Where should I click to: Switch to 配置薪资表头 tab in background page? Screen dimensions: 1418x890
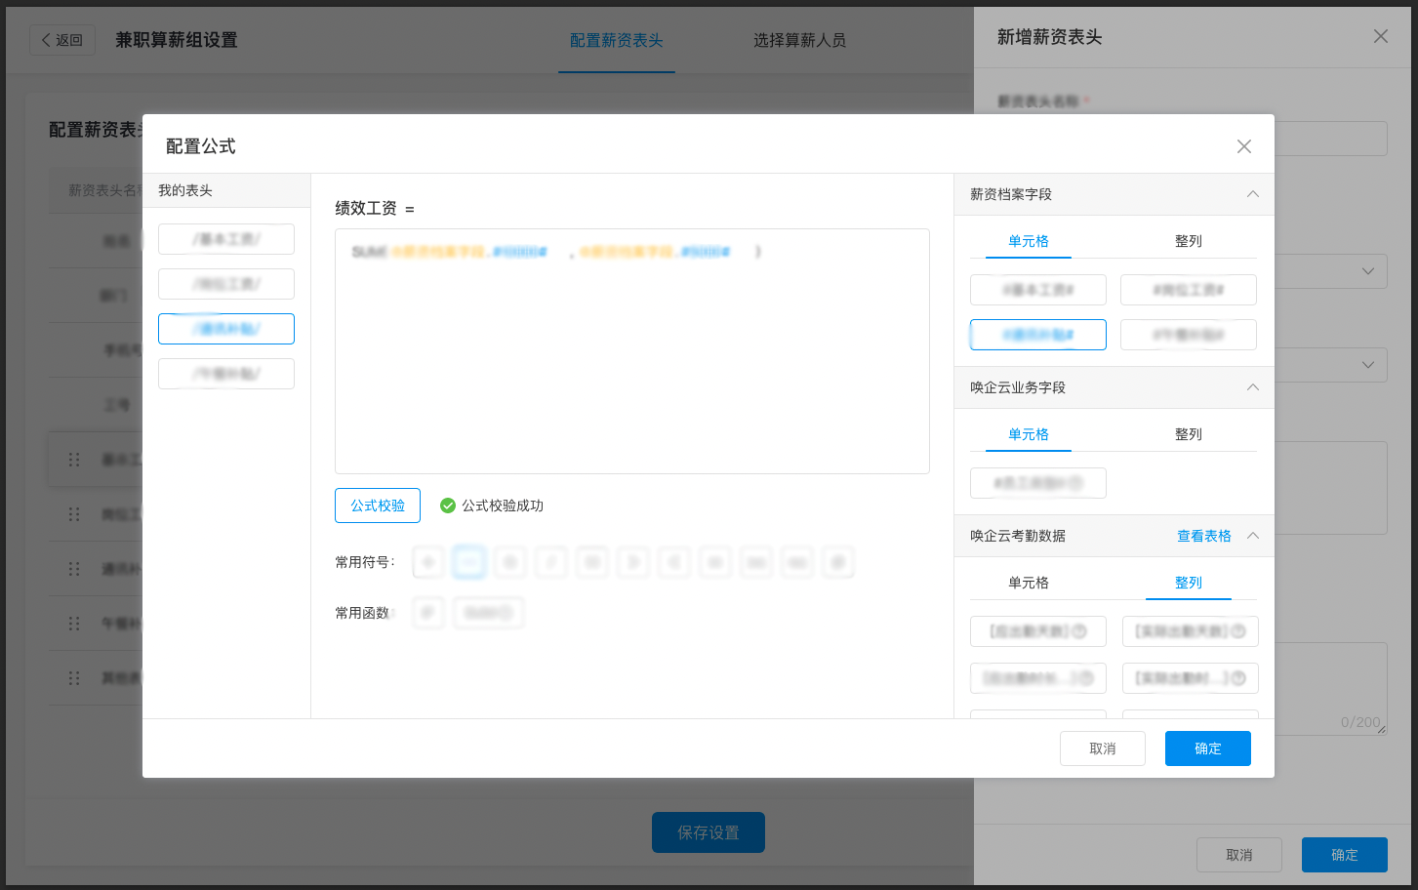click(x=617, y=40)
